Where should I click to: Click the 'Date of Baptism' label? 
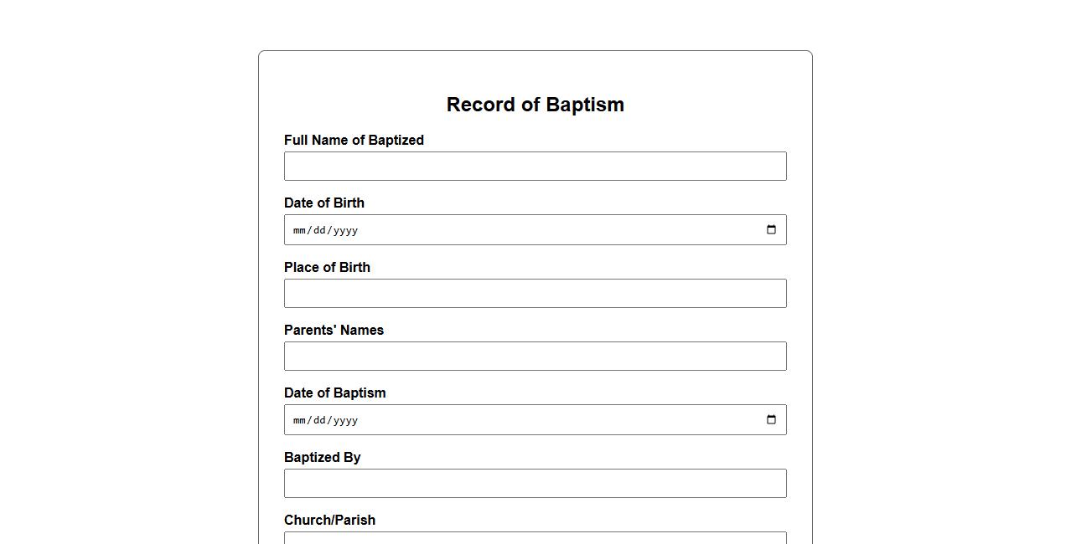pos(334,393)
